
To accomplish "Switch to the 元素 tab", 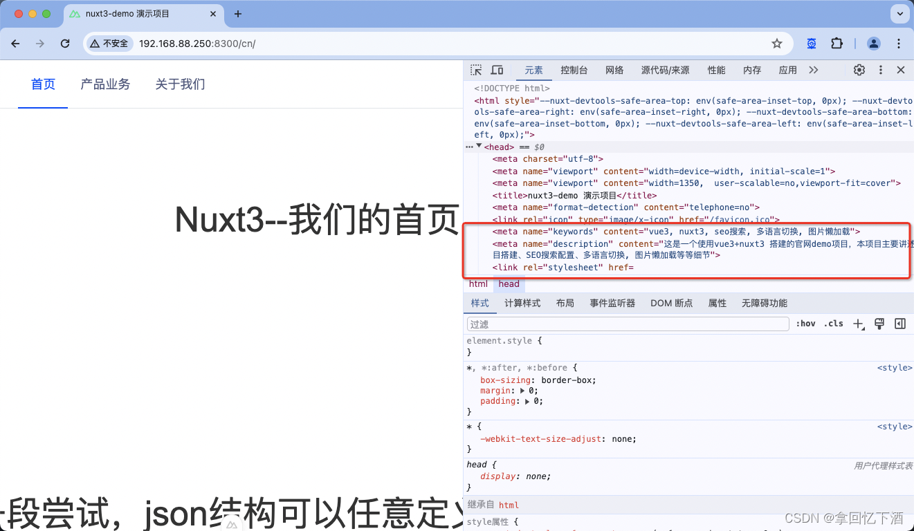I will pos(533,70).
